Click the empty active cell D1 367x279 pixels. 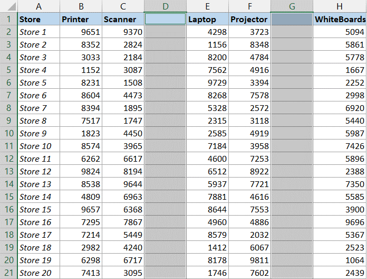pos(165,19)
